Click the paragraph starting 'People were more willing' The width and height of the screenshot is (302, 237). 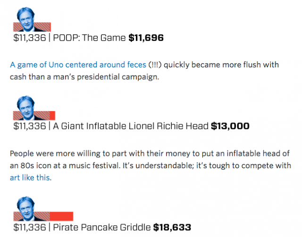point(151,165)
